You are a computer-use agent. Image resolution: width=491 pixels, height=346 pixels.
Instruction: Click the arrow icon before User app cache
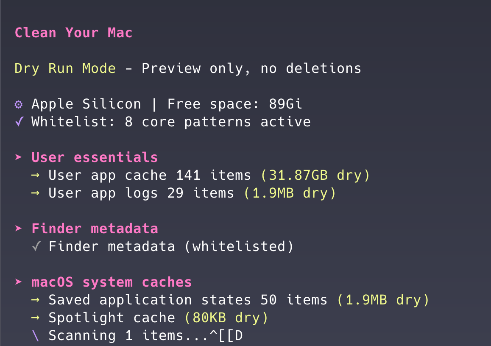[36, 176]
